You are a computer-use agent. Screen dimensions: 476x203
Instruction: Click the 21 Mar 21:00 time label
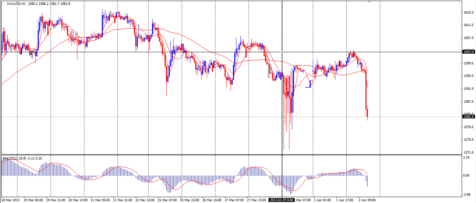click(x=123, y=200)
